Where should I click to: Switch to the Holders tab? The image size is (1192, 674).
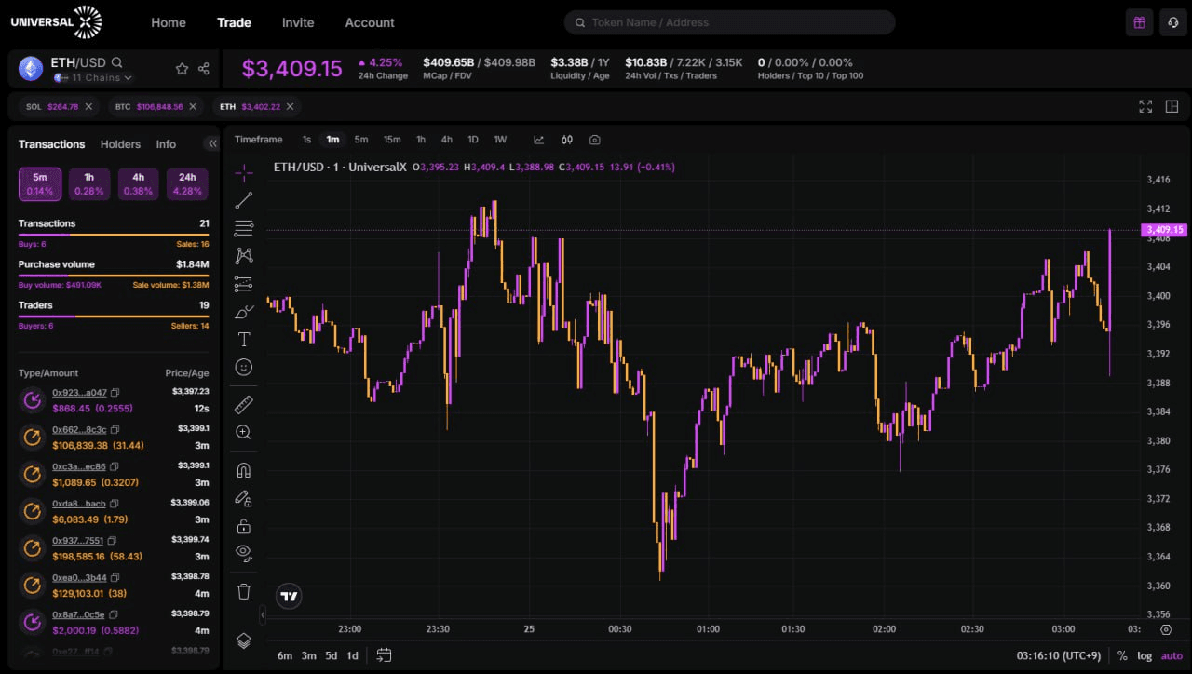[120, 144]
